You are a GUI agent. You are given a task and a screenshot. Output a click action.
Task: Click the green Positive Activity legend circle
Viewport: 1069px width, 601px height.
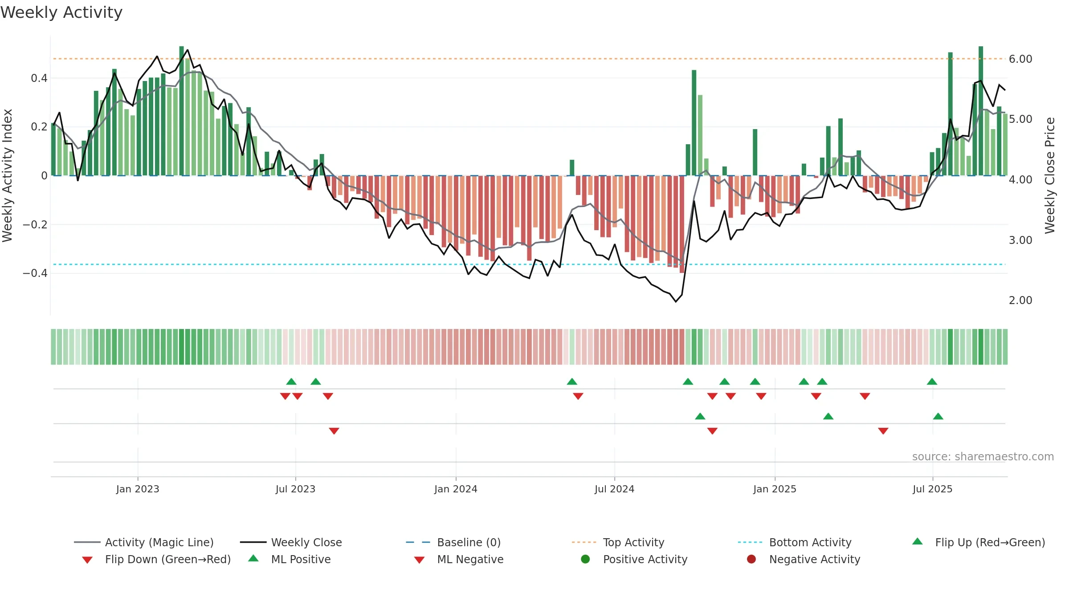(x=585, y=559)
